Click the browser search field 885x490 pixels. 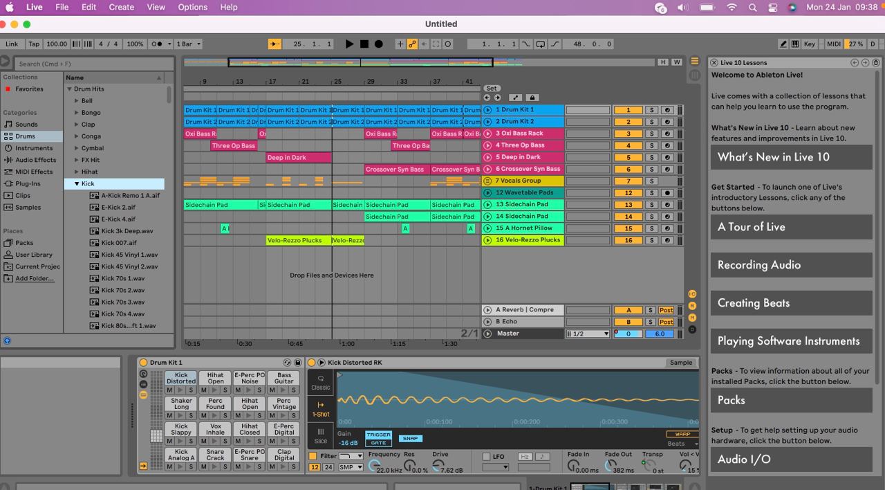(93, 64)
